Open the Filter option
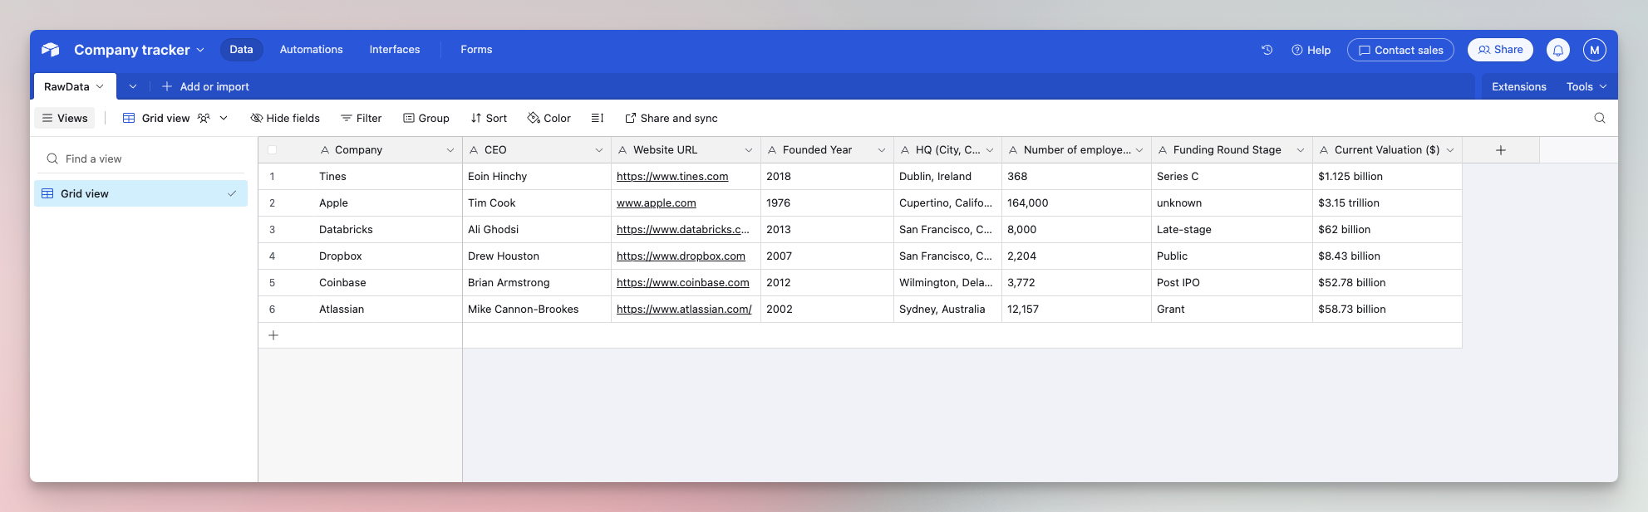Screen dimensions: 1648x512 pos(362,118)
